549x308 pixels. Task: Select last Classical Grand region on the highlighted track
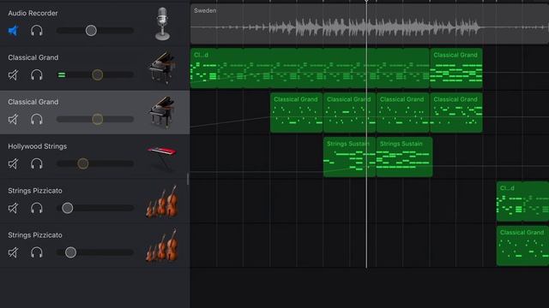tap(456, 112)
